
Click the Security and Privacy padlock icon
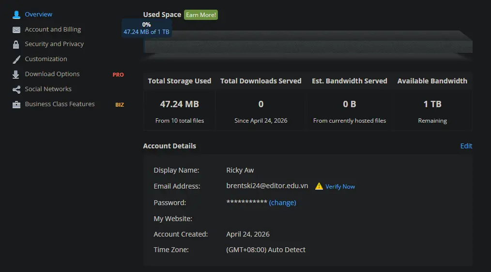tap(16, 44)
